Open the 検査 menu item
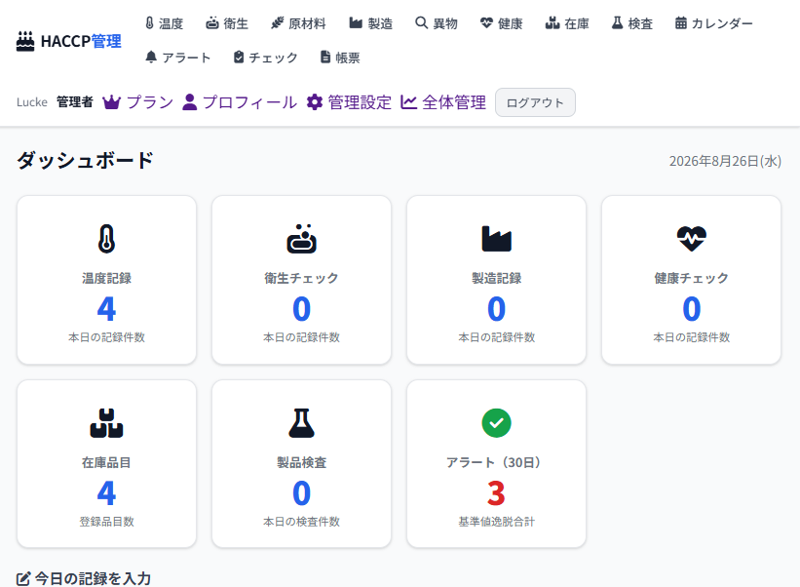The width and height of the screenshot is (800, 587). tap(632, 23)
